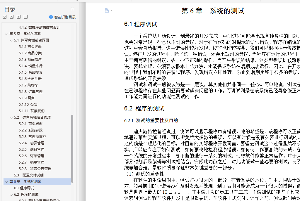300x201 pixels.
Task: Collapse the 第5章 系统的实现 outline node
Action: (6, 34)
